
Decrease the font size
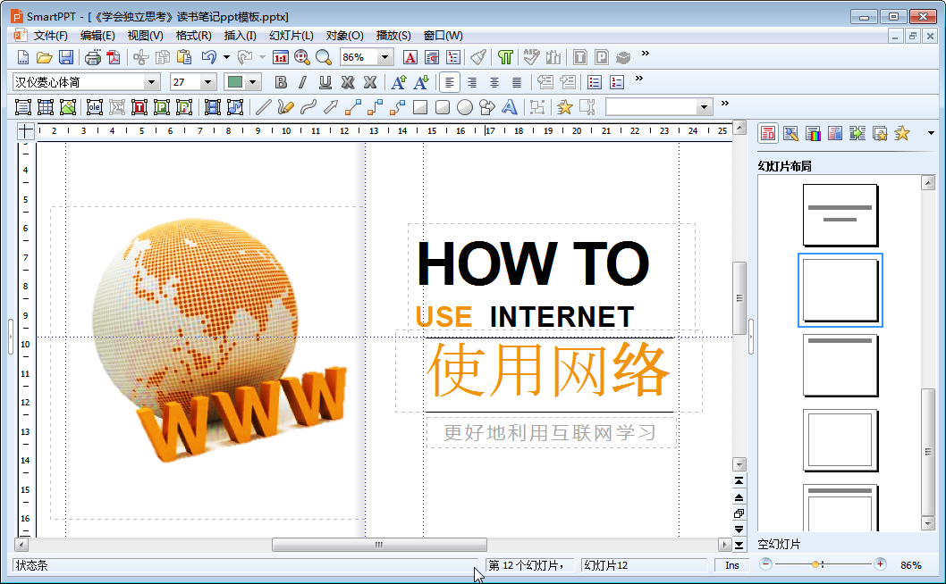point(421,82)
